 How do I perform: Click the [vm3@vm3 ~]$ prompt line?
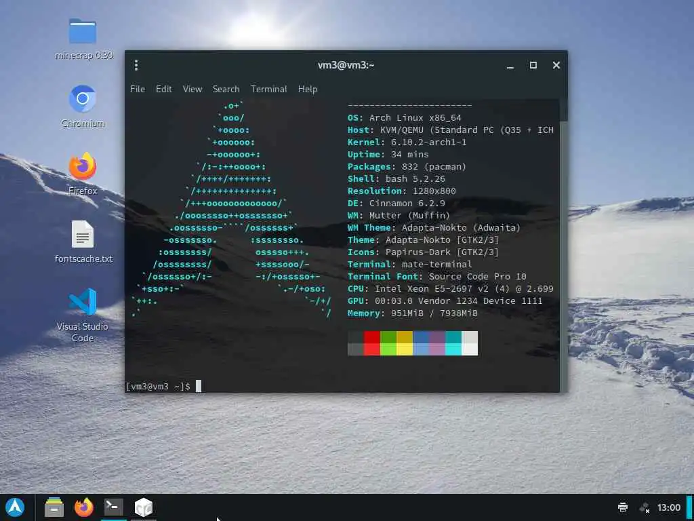click(164, 386)
